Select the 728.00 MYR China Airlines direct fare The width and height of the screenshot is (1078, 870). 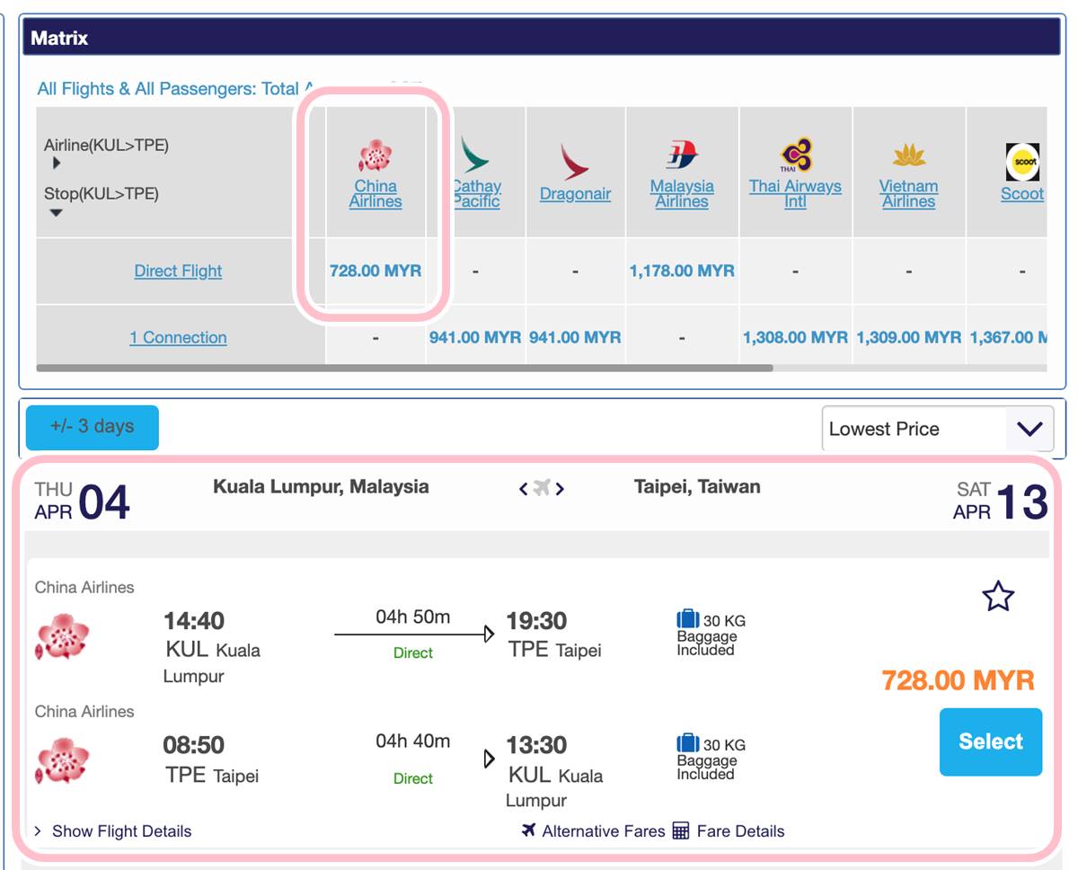[376, 271]
